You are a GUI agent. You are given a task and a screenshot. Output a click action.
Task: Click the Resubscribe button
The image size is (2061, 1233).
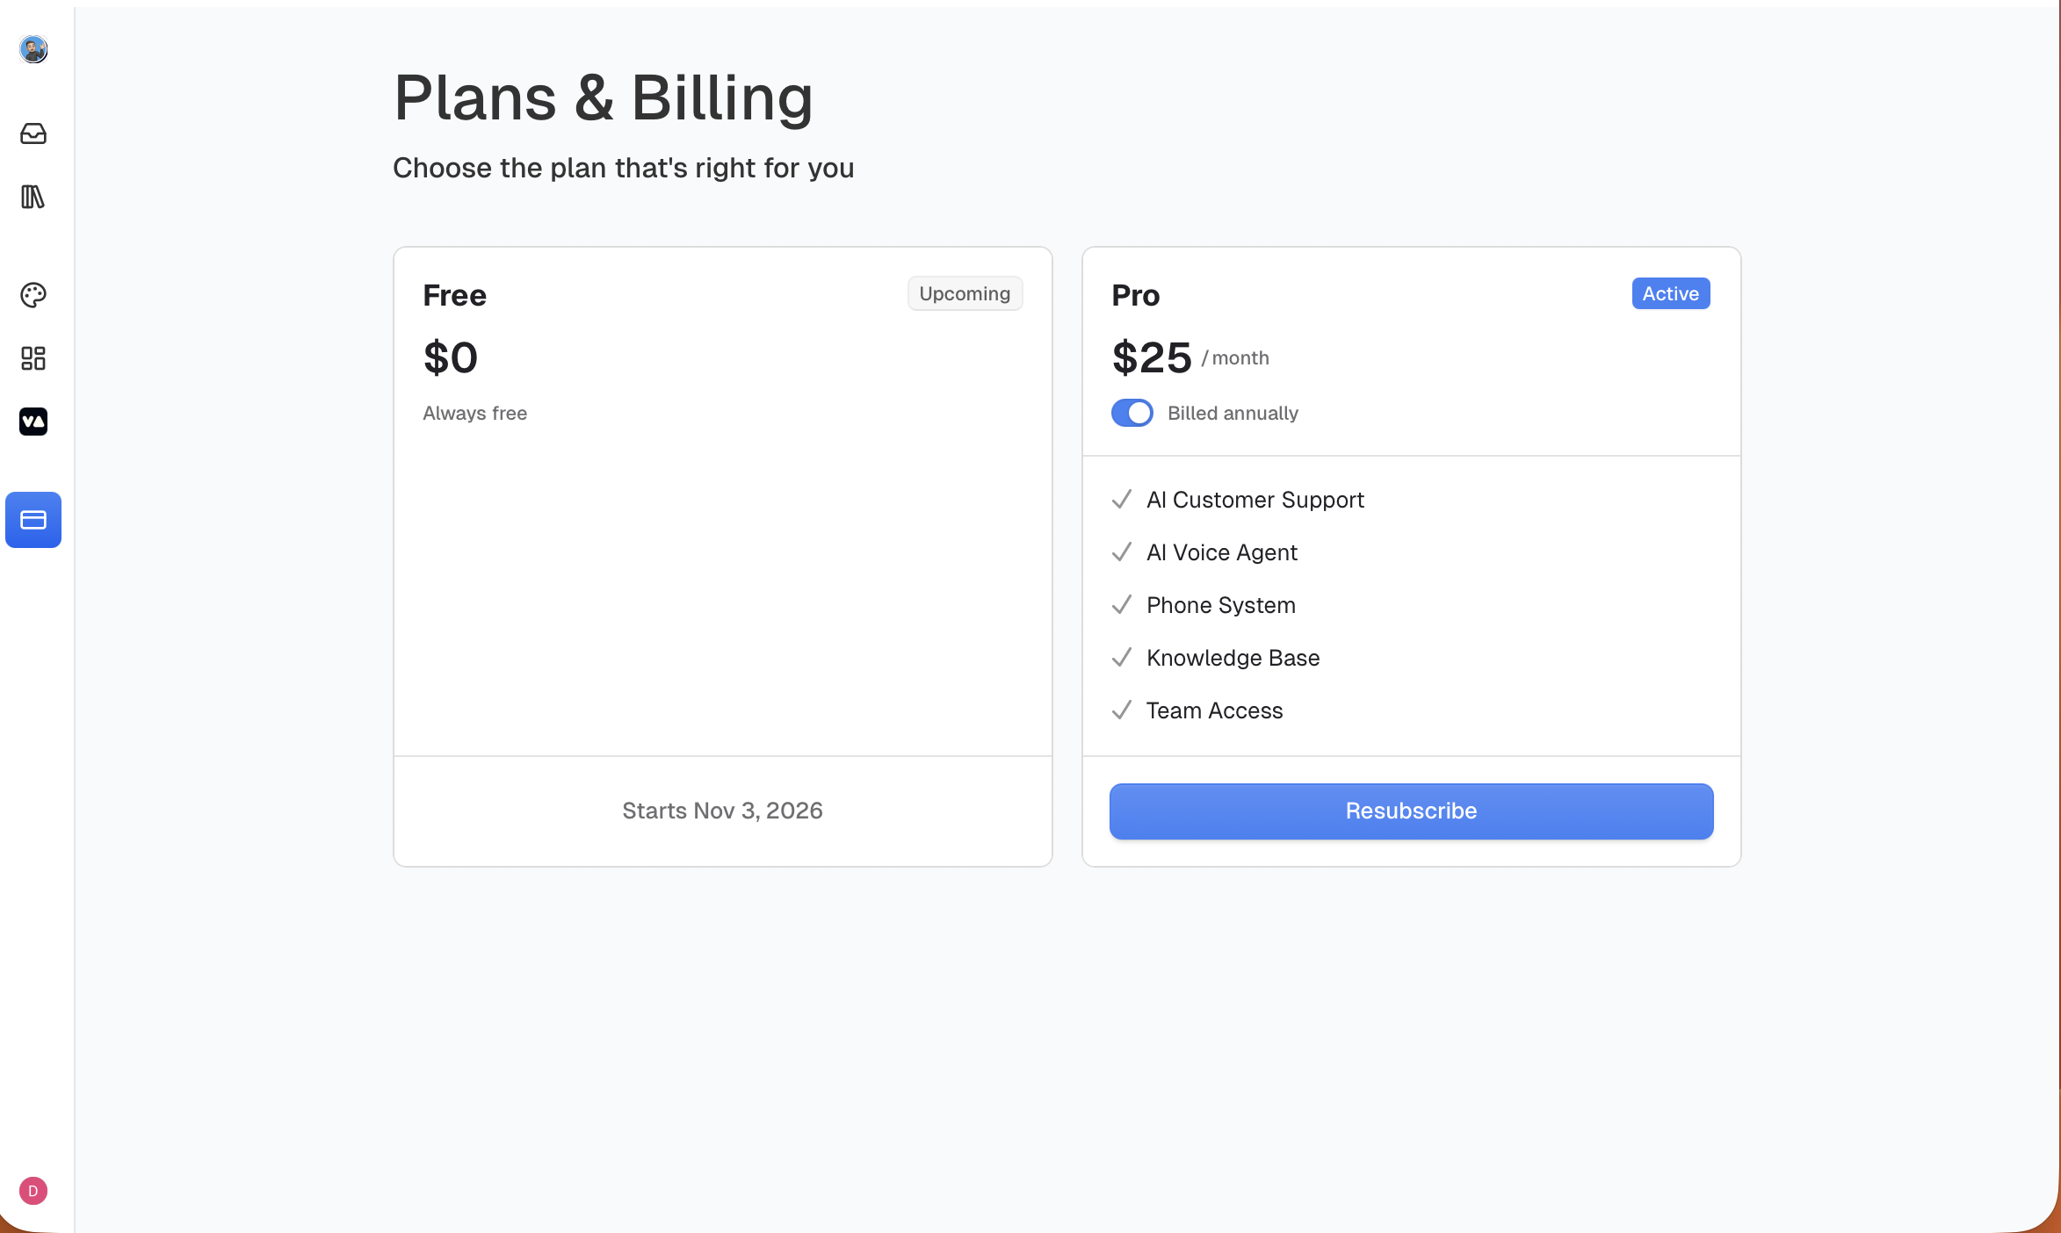1411,811
